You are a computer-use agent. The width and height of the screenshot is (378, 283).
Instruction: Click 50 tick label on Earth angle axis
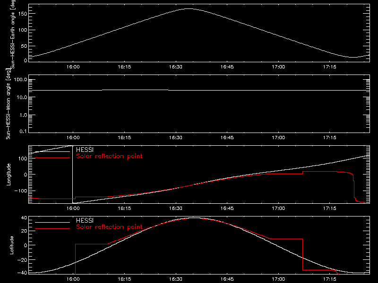24,46
